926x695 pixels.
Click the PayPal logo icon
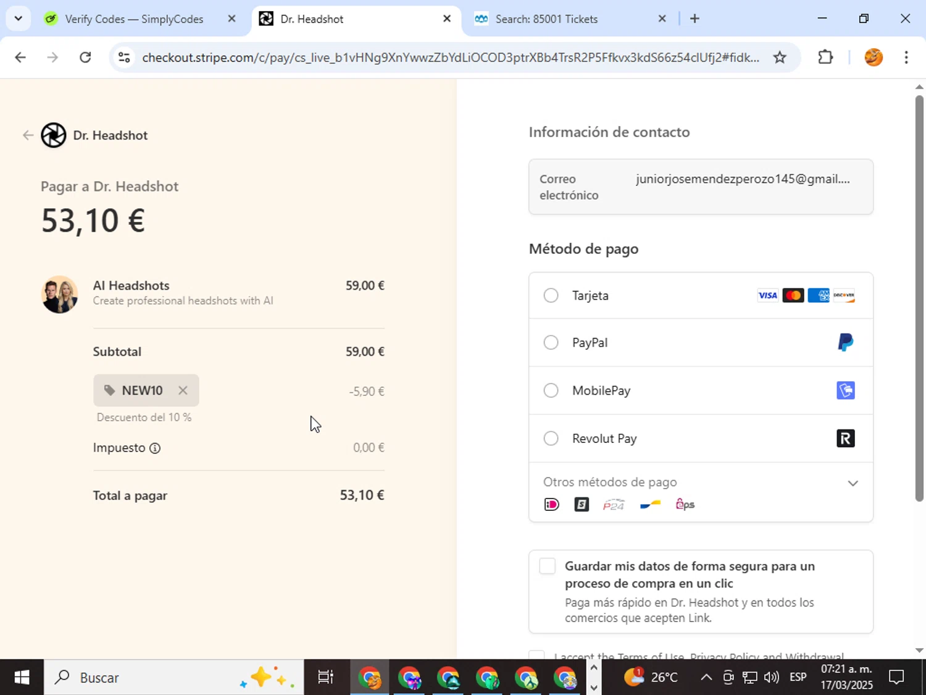tap(845, 342)
